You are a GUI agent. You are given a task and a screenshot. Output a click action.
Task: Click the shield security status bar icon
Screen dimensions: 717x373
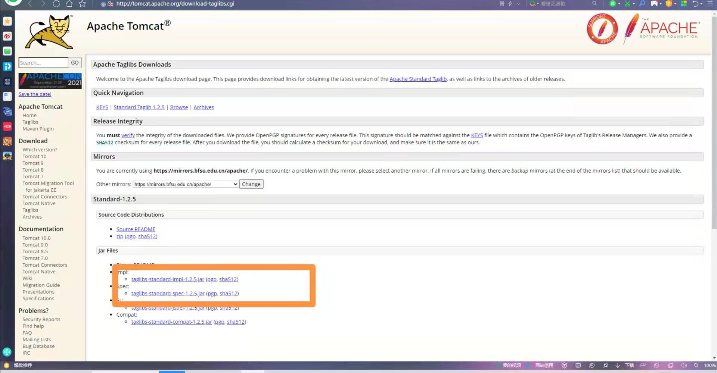click(x=564, y=366)
